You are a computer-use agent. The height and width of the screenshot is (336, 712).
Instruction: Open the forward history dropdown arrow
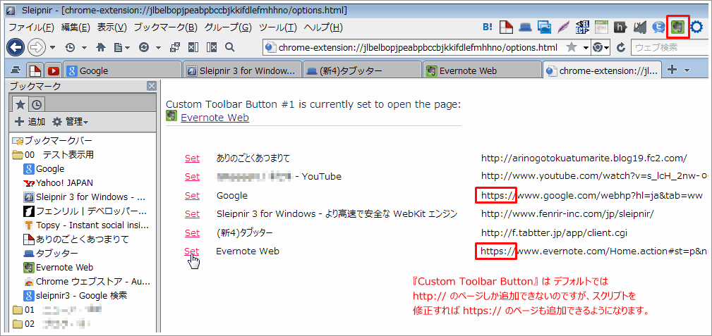(52, 48)
